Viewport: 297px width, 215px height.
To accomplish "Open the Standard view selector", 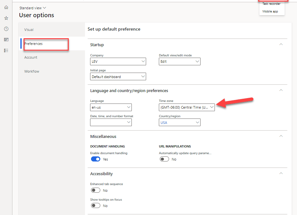I will click(32, 8).
